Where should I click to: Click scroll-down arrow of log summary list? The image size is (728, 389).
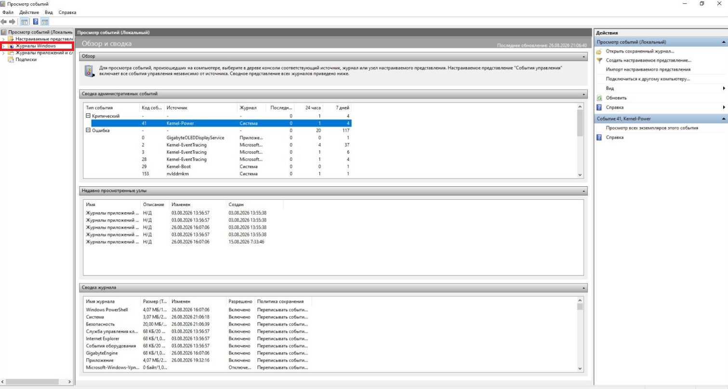(x=580, y=369)
